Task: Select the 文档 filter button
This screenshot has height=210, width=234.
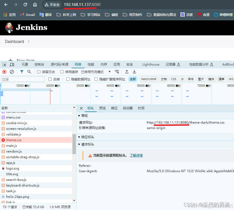Action: tap(164, 79)
